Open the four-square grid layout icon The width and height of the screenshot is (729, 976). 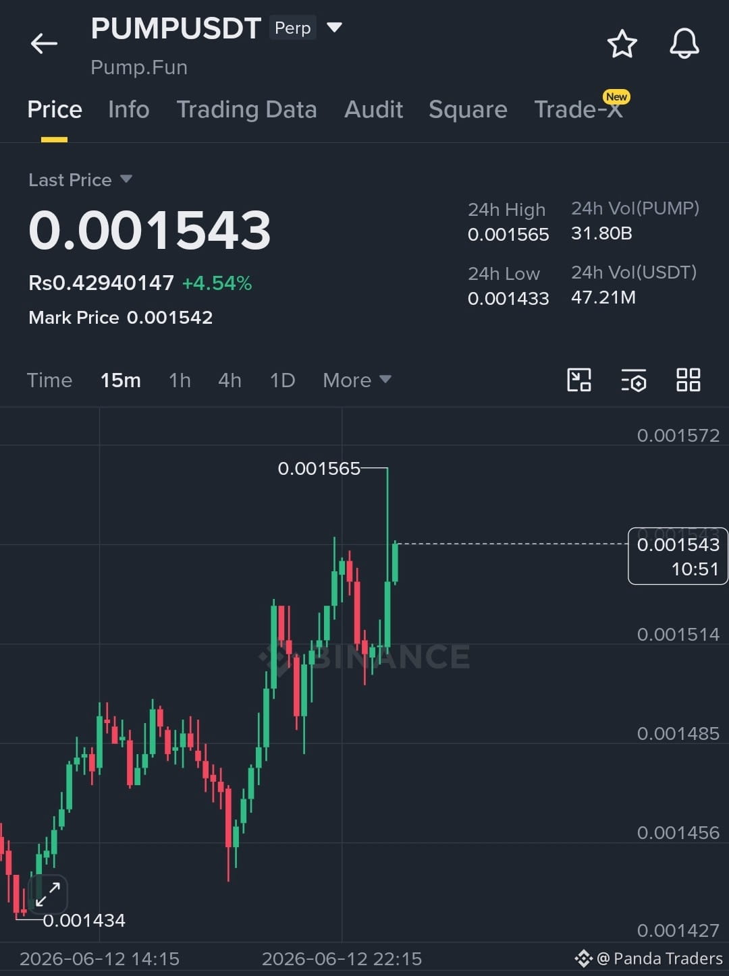pyautogui.click(x=688, y=380)
